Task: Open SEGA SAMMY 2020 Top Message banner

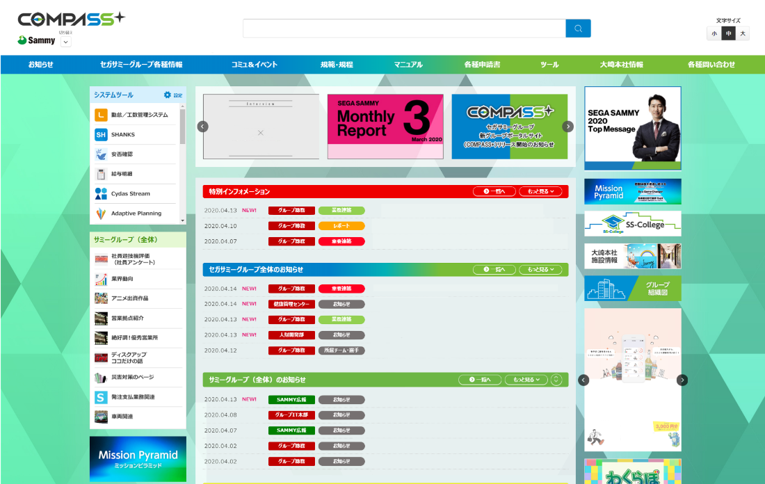Action: click(633, 129)
